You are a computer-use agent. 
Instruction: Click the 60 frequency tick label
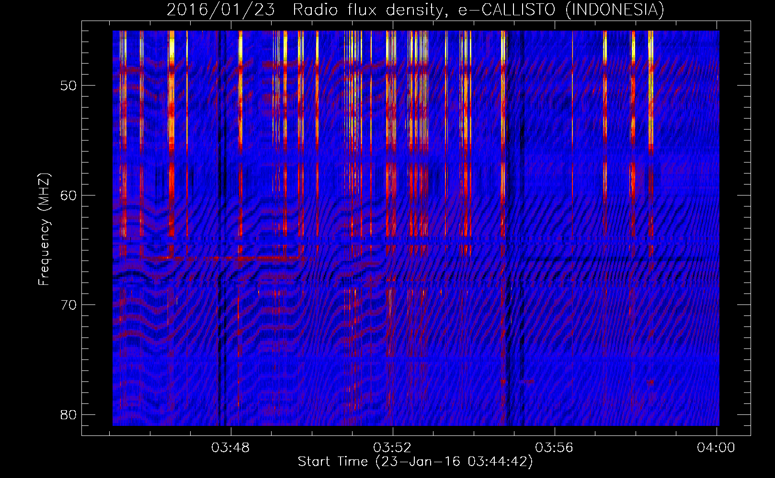point(68,196)
